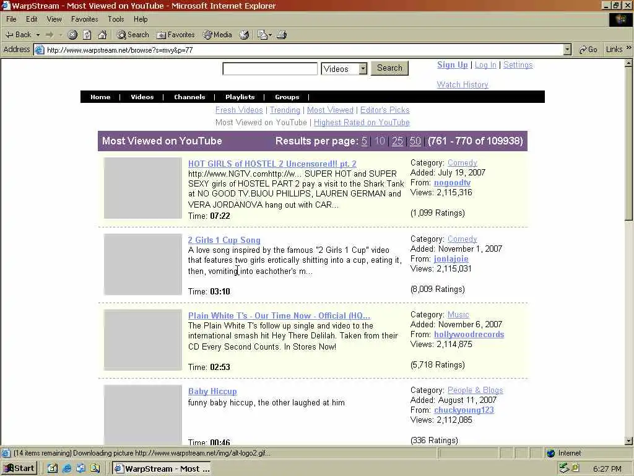The height and width of the screenshot is (476, 634).
Task: Click the IE Back arrow button
Action: pyautogui.click(x=18, y=35)
